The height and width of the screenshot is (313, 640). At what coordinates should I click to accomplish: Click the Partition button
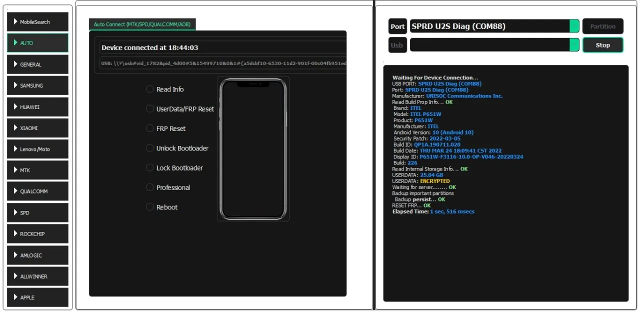coord(602,26)
